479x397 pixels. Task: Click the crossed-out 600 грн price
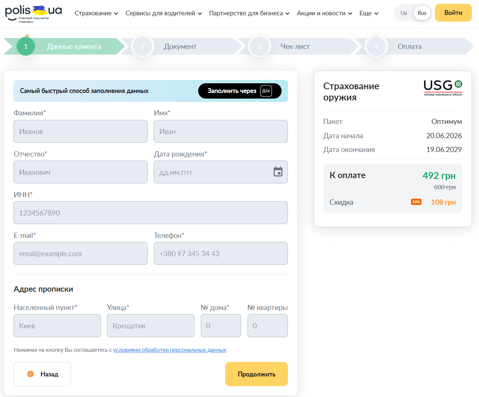445,187
